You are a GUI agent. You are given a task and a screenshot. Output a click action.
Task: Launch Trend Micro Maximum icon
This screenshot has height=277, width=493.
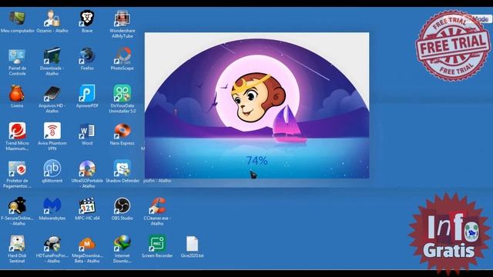[17, 131]
